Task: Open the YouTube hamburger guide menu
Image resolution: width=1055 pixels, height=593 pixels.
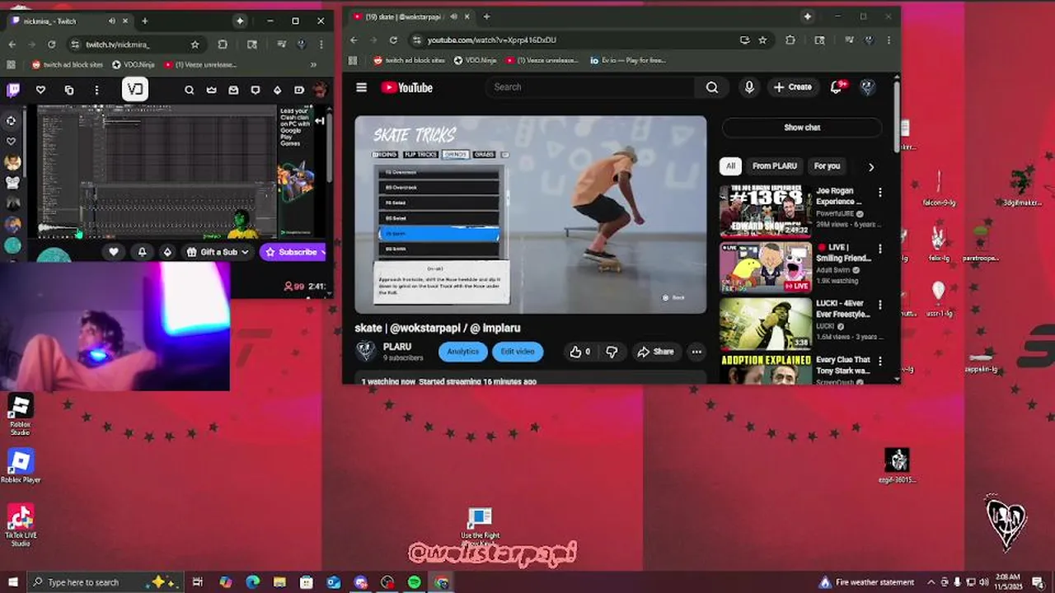Action: pyautogui.click(x=361, y=87)
